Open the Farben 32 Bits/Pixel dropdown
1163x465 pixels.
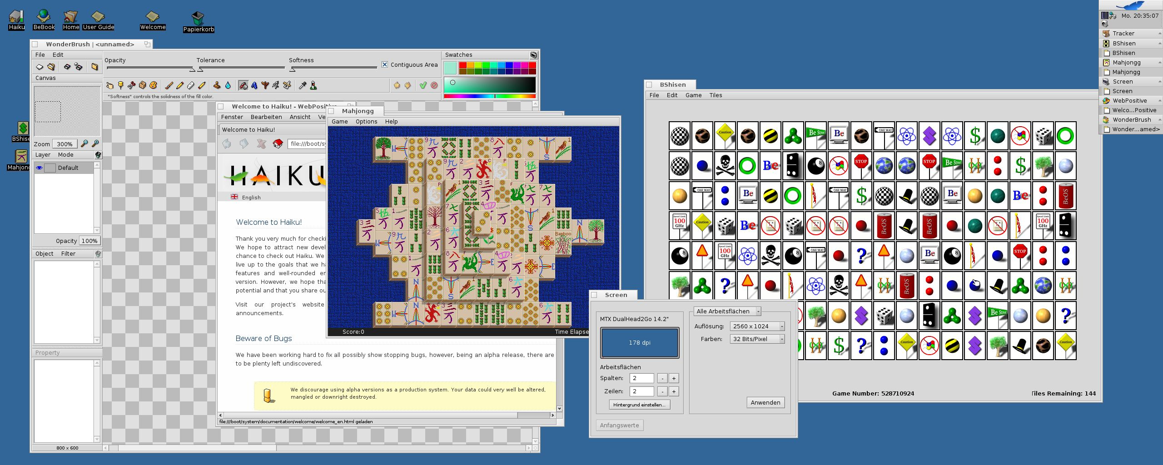click(x=757, y=339)
